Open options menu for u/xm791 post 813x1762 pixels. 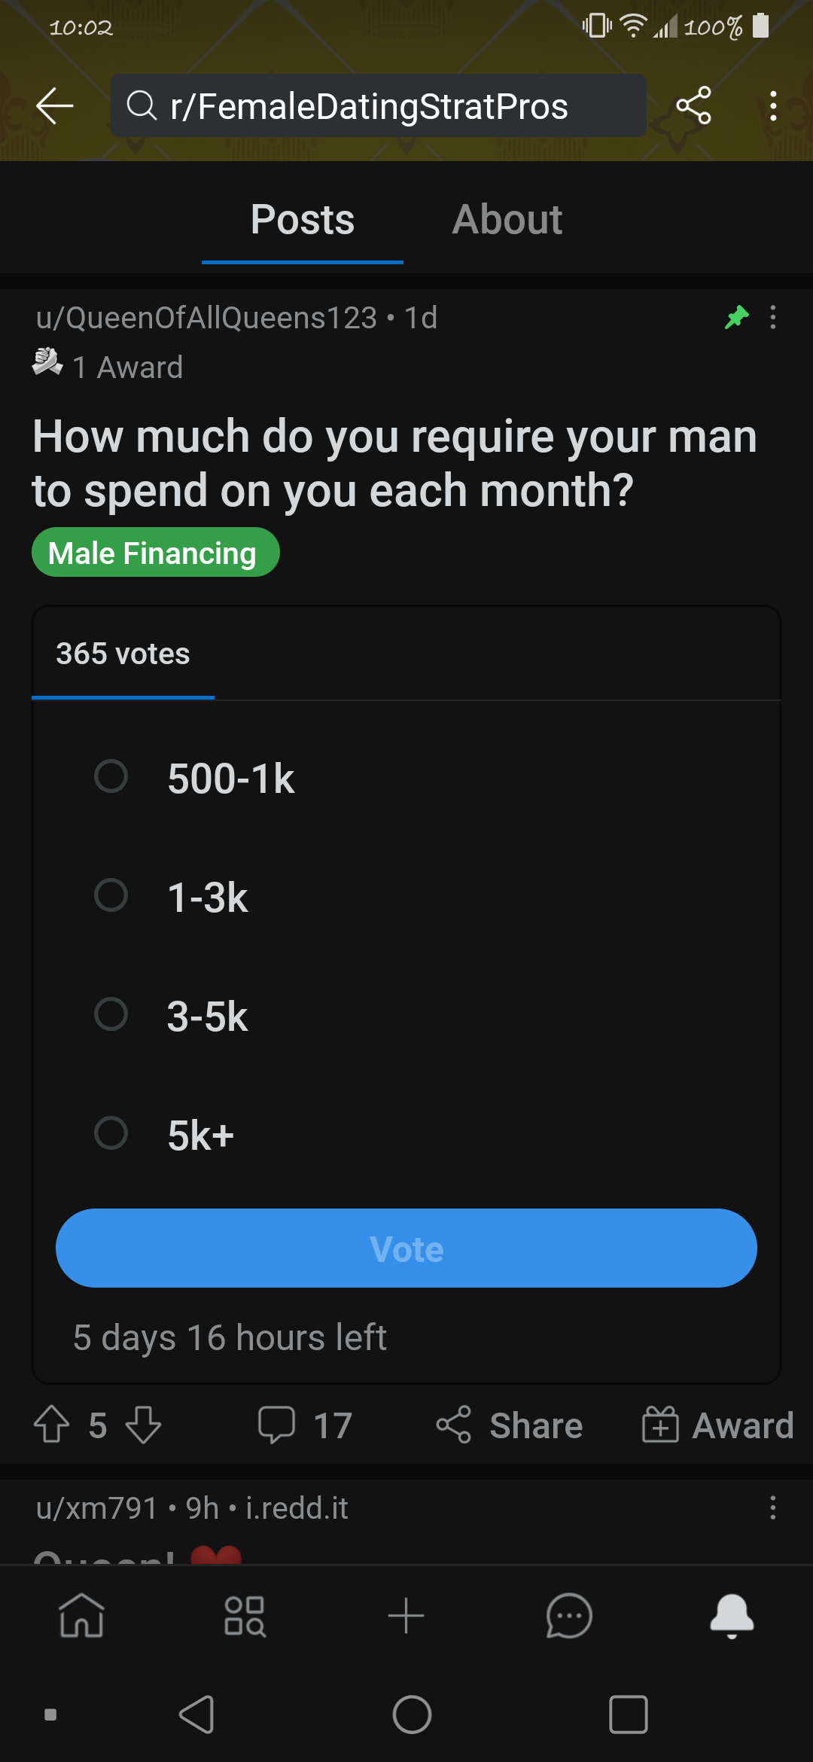click(773, 1507)
